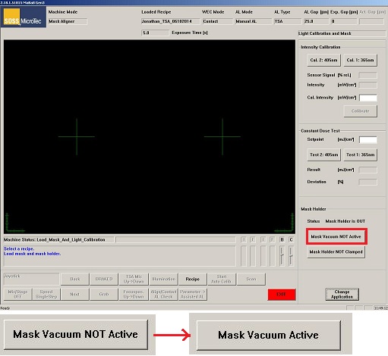Click the left green alignment crosshair

pos(77,137)
